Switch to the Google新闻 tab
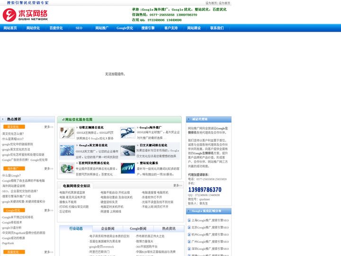341x256 pixels. pos(138,229)
